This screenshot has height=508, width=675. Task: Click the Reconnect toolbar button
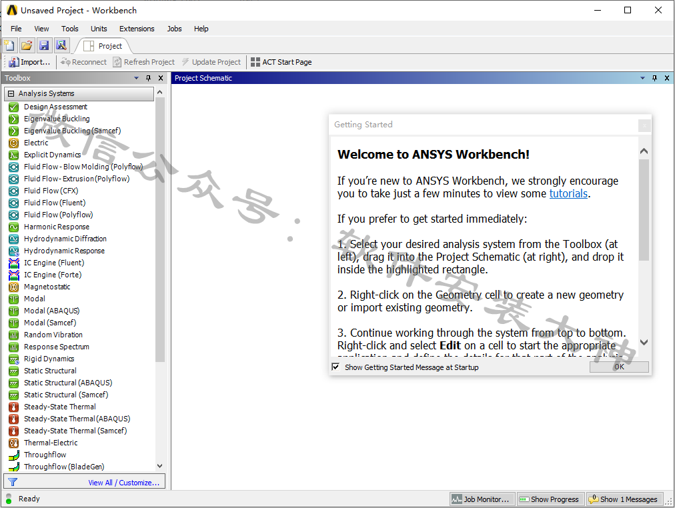tap(83, 62)
